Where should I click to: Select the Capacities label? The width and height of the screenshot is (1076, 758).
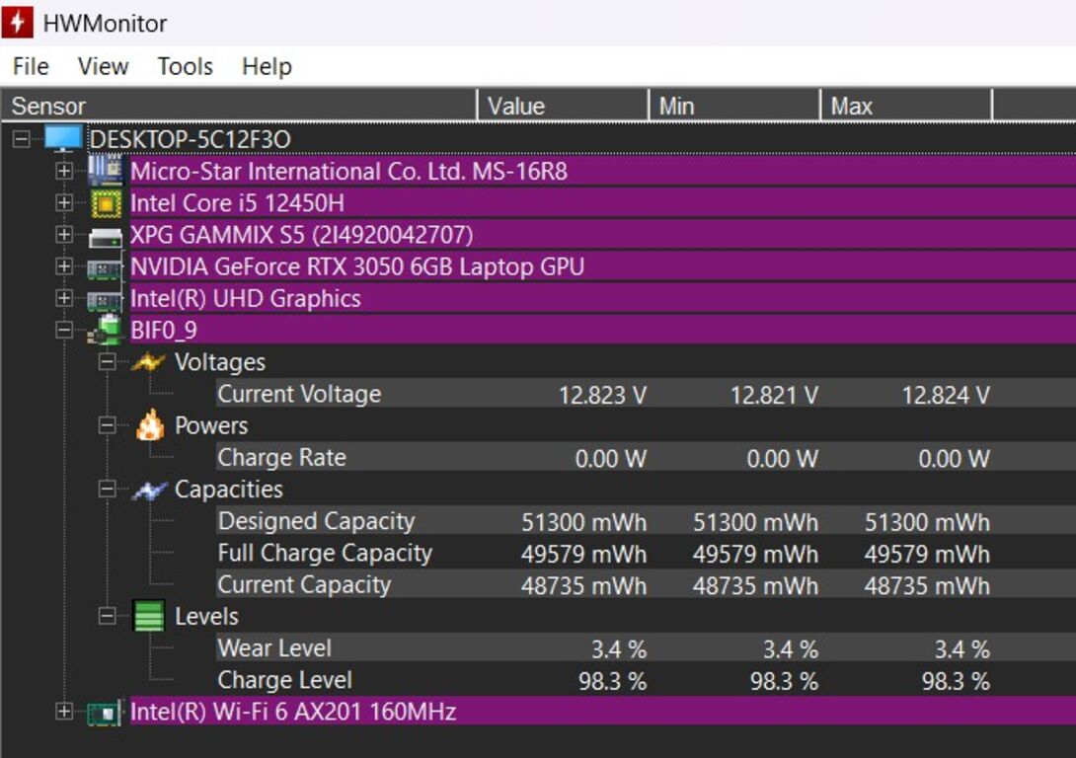point(228,490)
